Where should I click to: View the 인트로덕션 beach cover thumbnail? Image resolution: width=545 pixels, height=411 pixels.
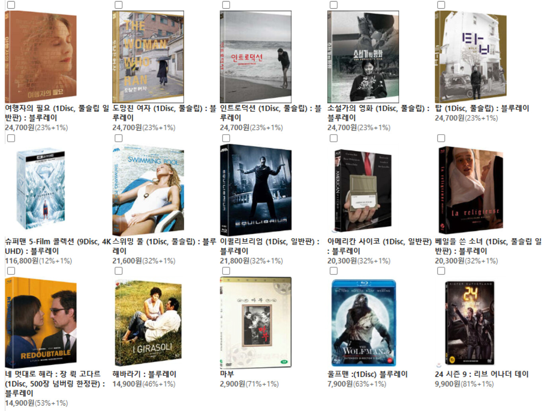click(x=256, y=57)
